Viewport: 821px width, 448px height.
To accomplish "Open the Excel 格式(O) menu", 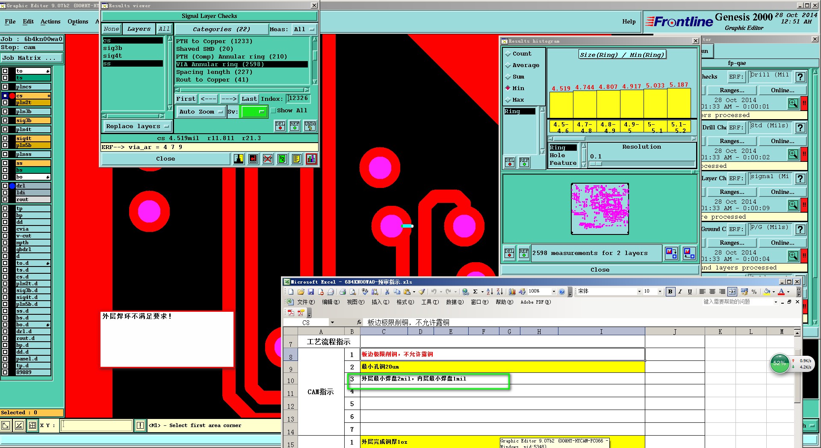I will [405, 302].
